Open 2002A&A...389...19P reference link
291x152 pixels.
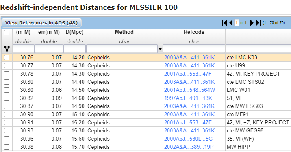[189, 147]
